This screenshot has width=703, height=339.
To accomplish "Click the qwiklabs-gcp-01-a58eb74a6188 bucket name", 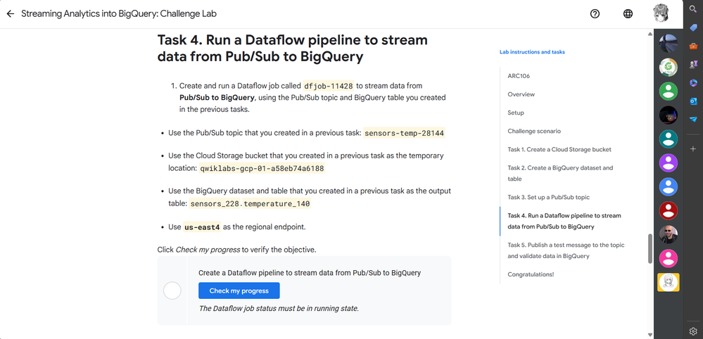I will pos(262,168).
